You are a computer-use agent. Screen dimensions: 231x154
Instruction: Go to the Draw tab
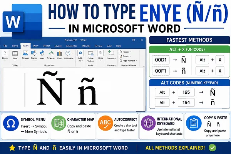click(35, 46)
